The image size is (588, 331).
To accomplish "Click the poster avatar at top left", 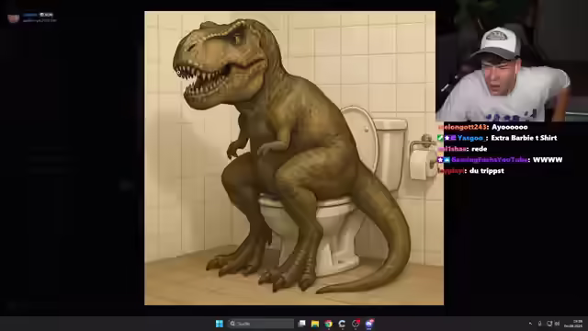I will [14, 17].
